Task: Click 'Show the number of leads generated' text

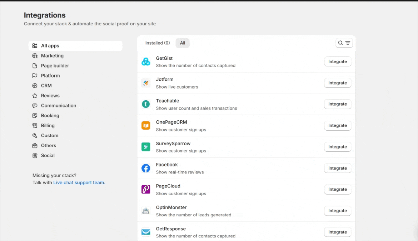Action: coord(194,215)
